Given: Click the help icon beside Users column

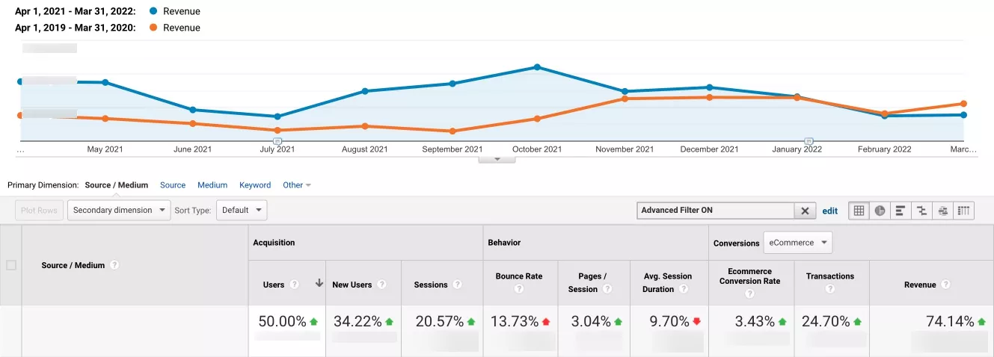Looking at the screenshot, I should click(295, 285).
